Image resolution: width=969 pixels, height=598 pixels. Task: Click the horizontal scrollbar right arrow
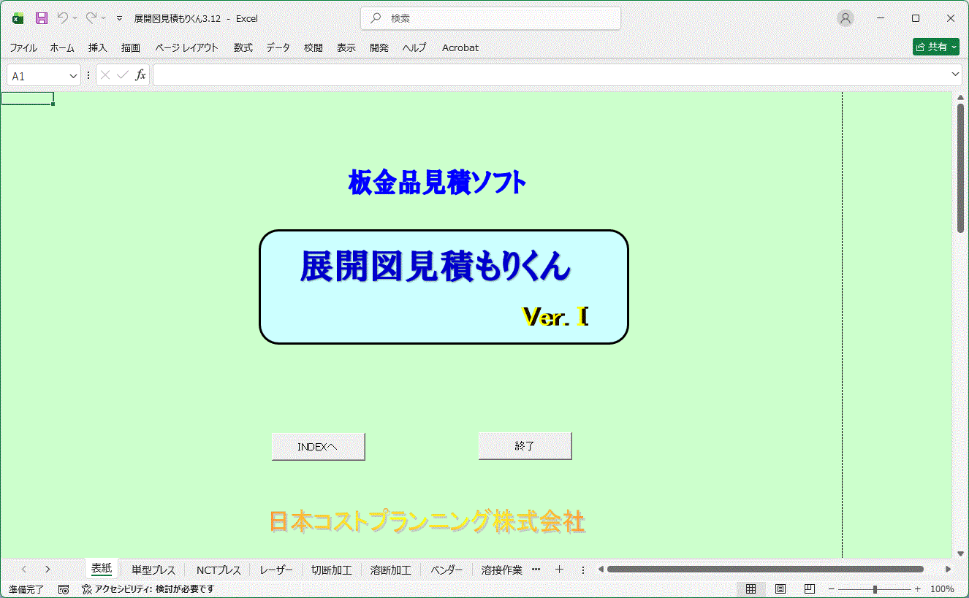click(949, 569)
